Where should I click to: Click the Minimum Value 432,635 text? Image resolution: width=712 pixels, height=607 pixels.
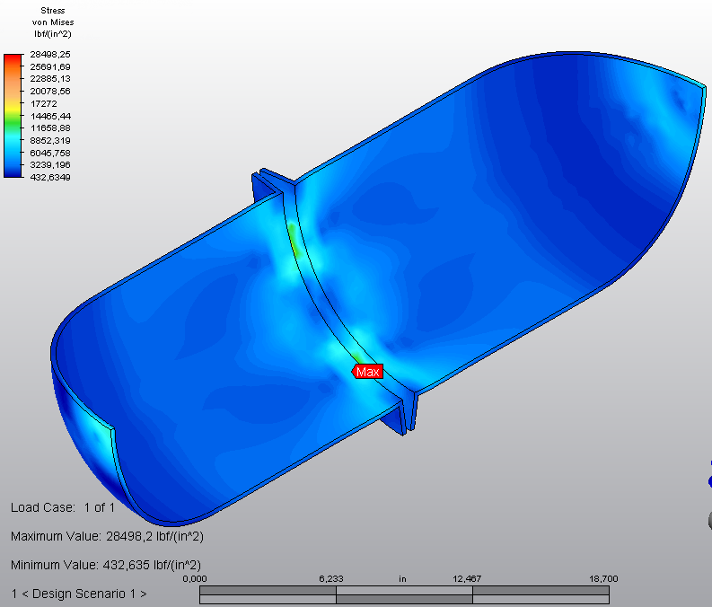click(x=106, y=565)
